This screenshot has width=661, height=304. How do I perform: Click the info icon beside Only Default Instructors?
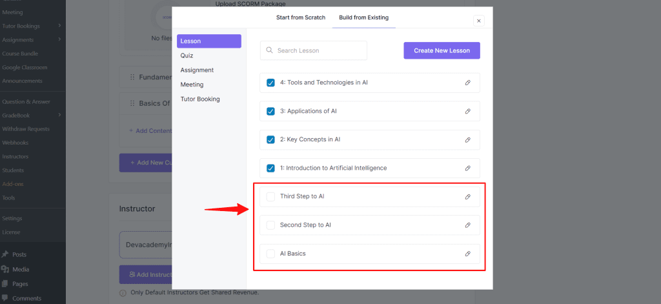123,292
